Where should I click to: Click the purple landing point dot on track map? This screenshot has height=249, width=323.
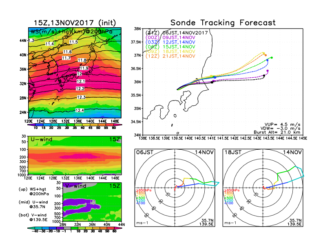[x=268, y=71]
